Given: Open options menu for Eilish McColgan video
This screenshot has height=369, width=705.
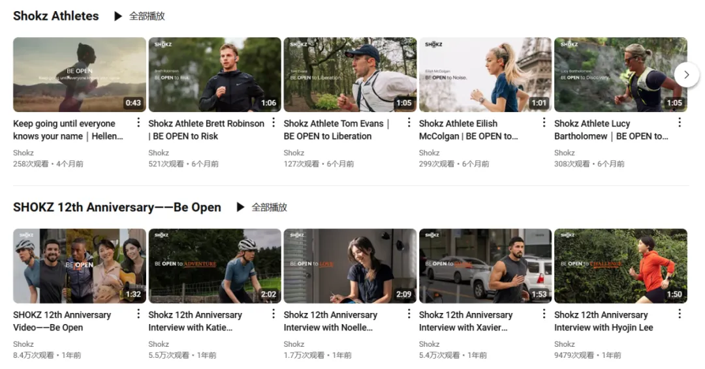Looking at the screenshot, I should point(544,123).
